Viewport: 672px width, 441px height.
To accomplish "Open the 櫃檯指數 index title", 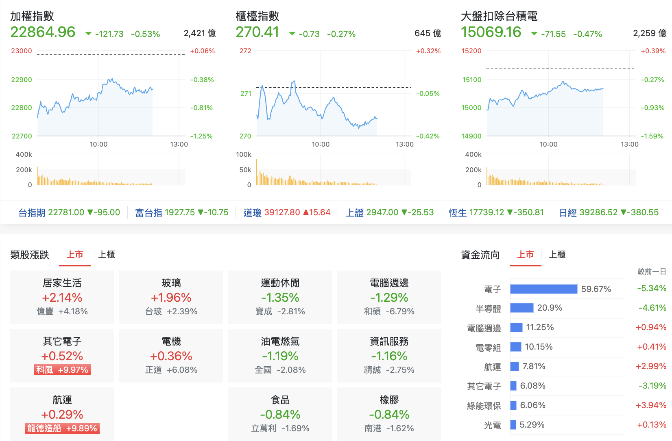I will (257, 16).
